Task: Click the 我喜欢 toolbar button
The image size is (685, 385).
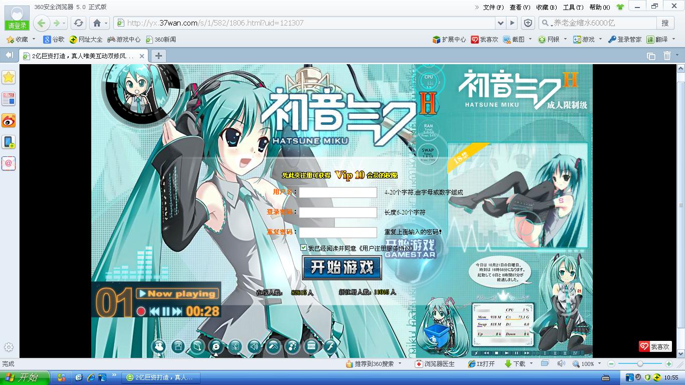Action: coord(484,39)
